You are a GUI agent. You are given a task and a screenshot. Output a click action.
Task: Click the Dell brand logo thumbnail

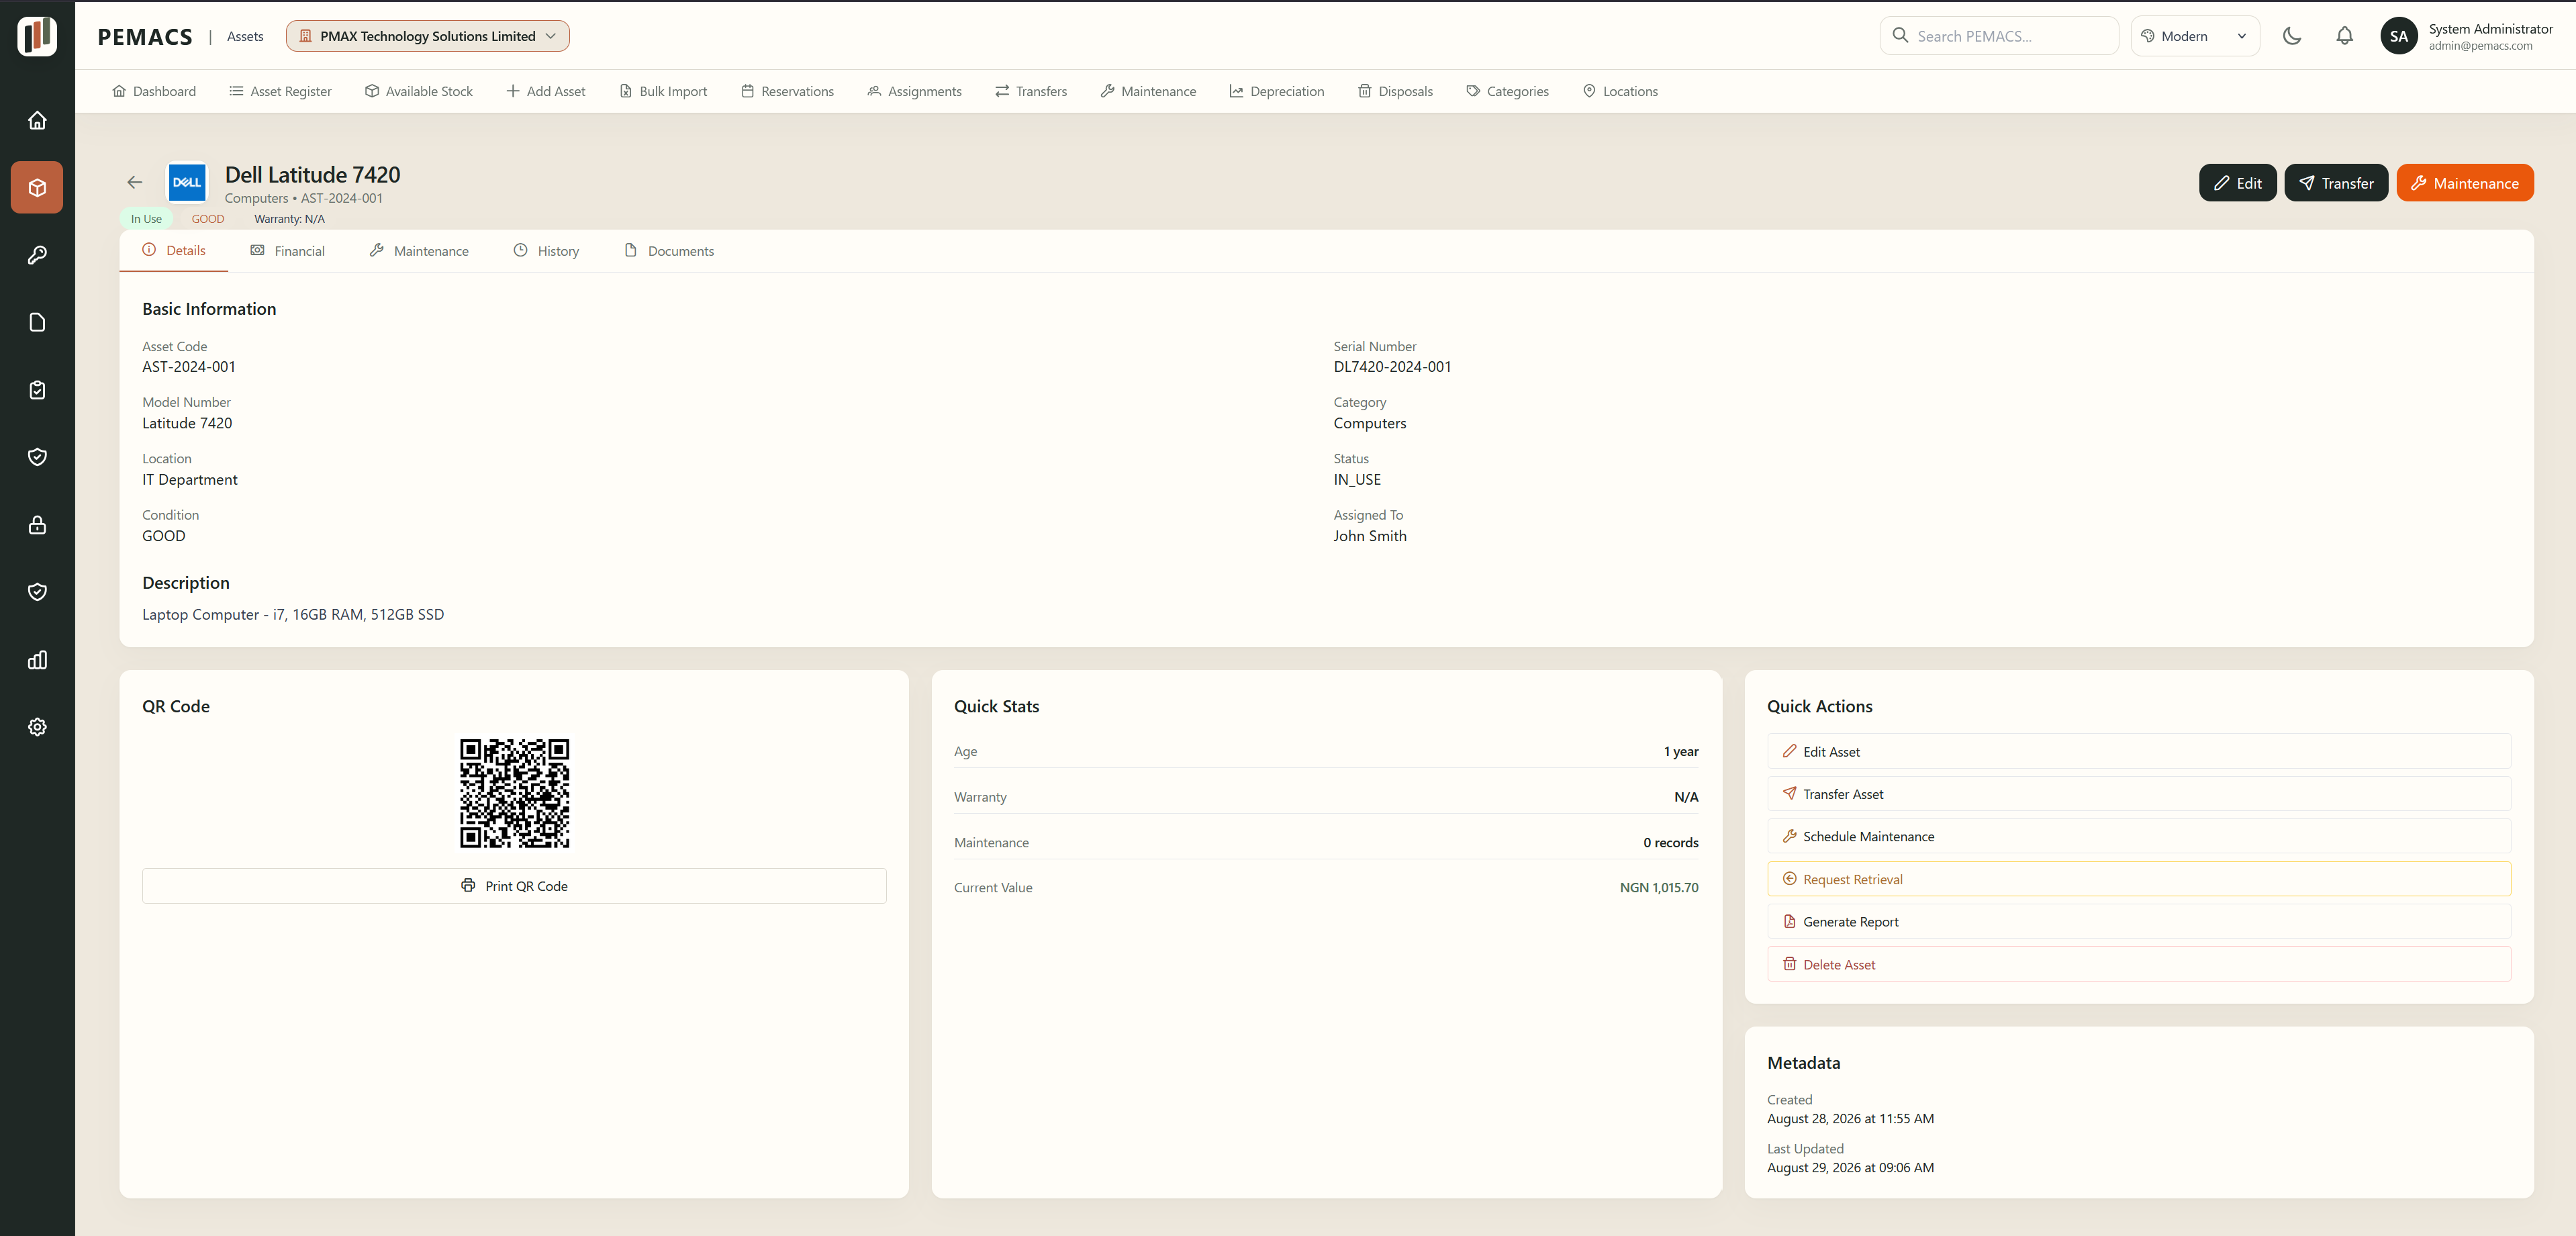187,182
